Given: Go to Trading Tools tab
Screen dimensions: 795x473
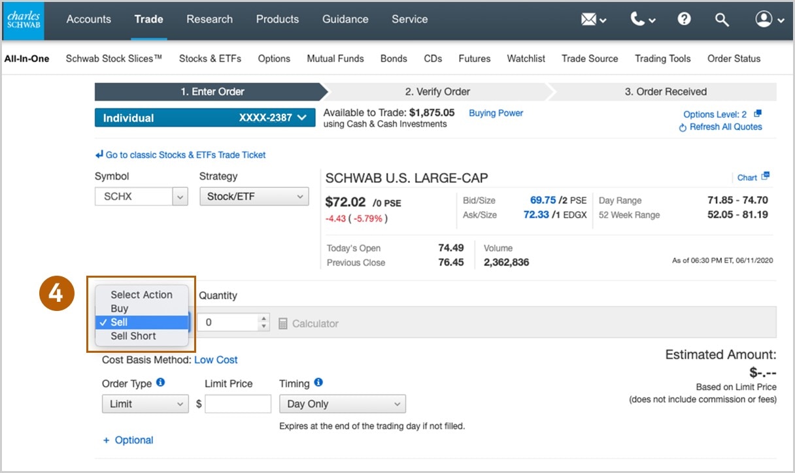Looking at the screenshot, I should [x=663, y=59].
